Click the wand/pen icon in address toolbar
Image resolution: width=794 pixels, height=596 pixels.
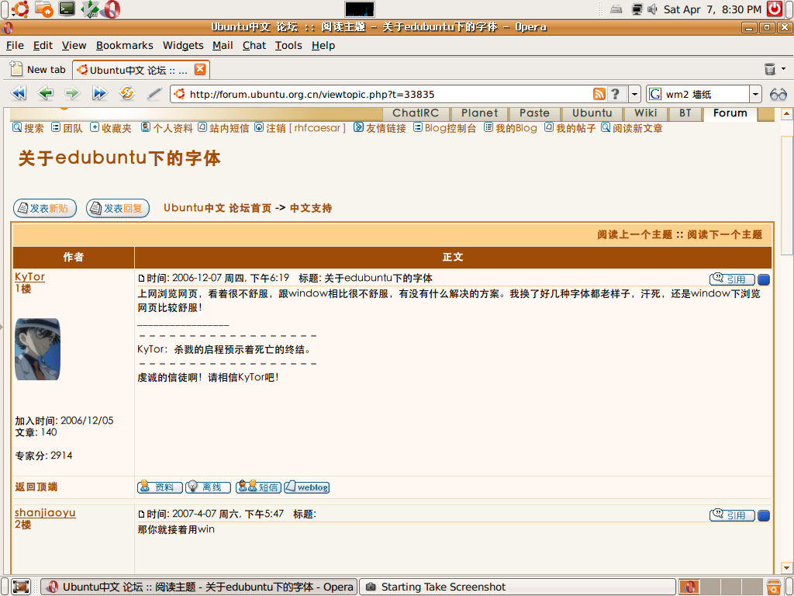click(154, 93)
